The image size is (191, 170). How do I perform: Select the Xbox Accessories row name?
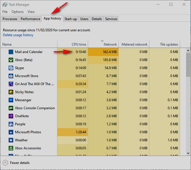click(28, 148)
